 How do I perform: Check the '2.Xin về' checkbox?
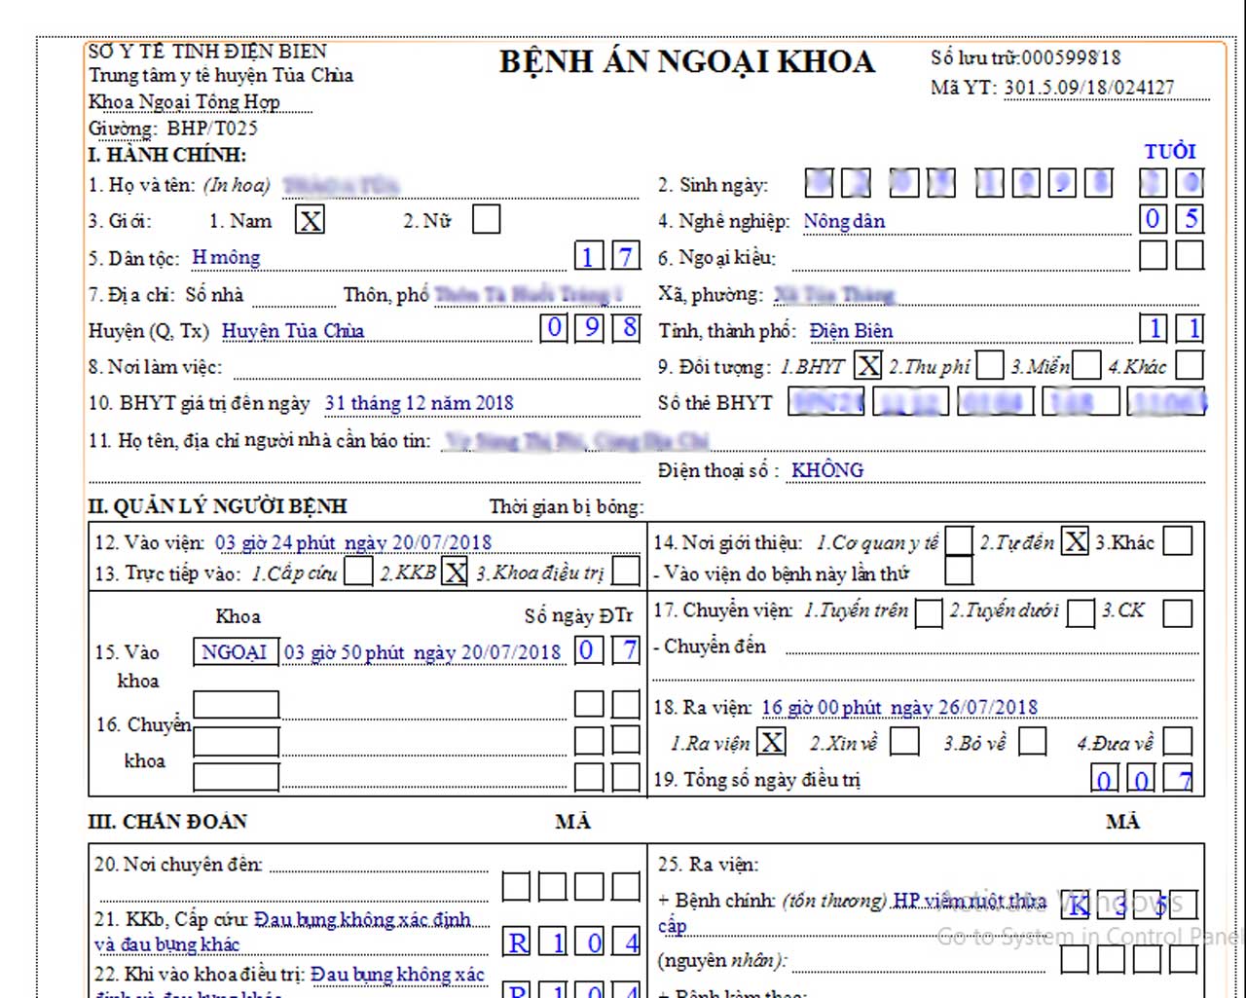[x=904, y=742]
